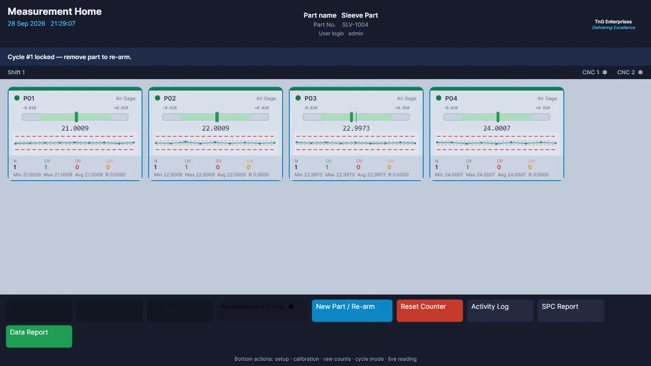Click "Max 22.9973" on the P03 card
Viewport: 651px width, 366px height.
click(340, 175)
